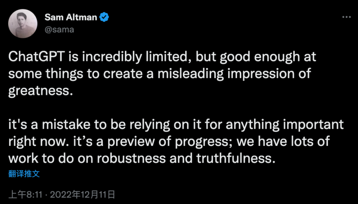The width and height of the screenshot is (358, 204).
Task: Click the word "progress;" in the tweet
Action: 198,141
